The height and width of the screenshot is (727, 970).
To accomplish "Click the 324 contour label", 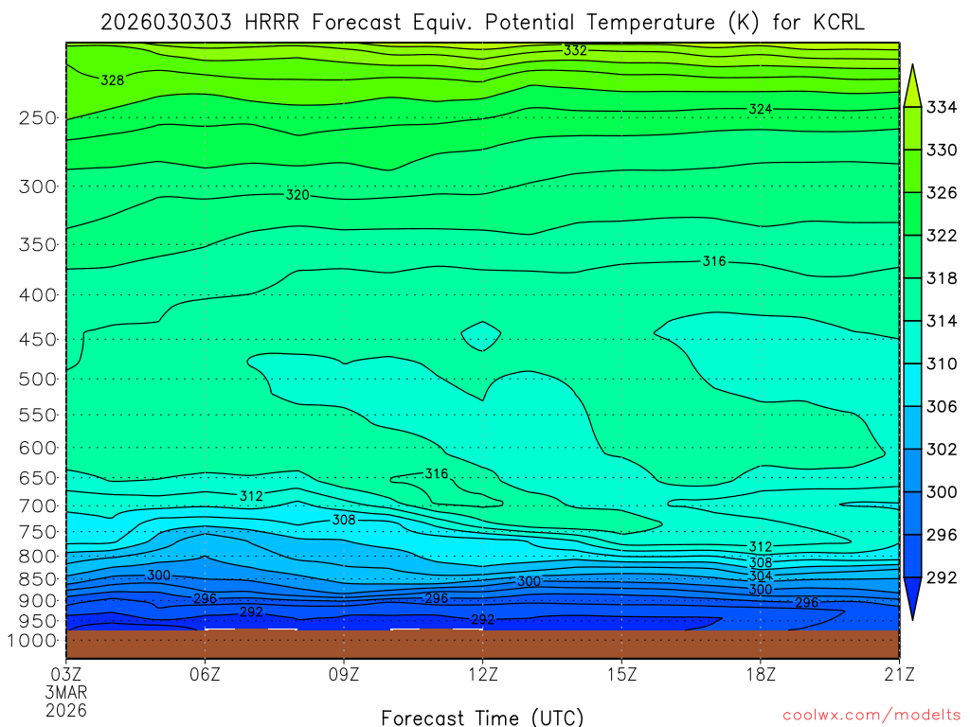I will tap(761, 110).
